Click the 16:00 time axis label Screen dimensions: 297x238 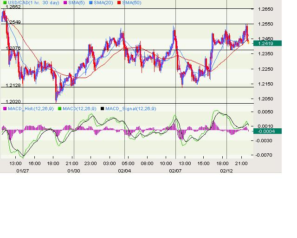click(34, 164)
